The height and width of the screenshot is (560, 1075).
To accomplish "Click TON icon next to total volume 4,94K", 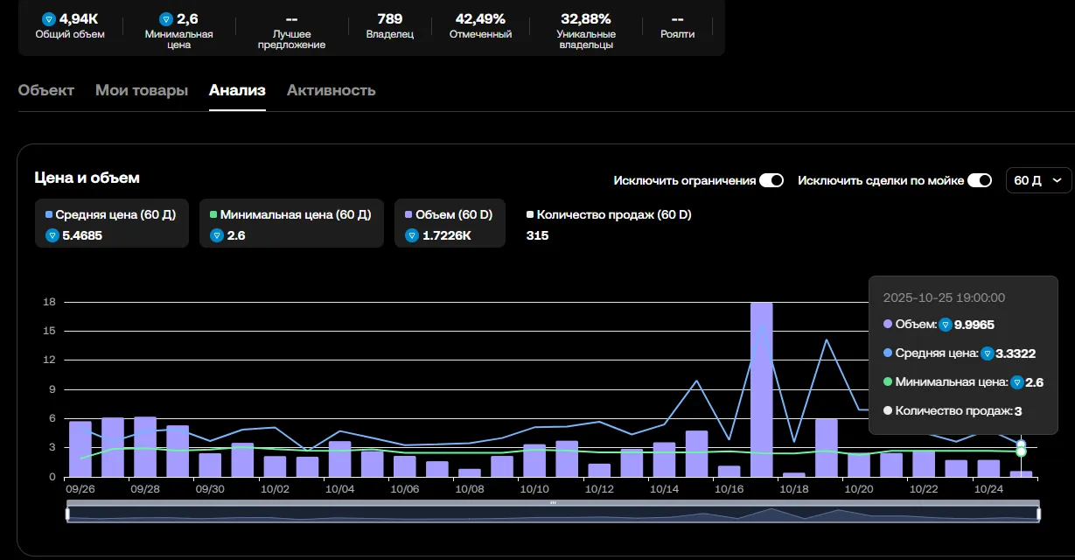I will click(x=49, y=18).
